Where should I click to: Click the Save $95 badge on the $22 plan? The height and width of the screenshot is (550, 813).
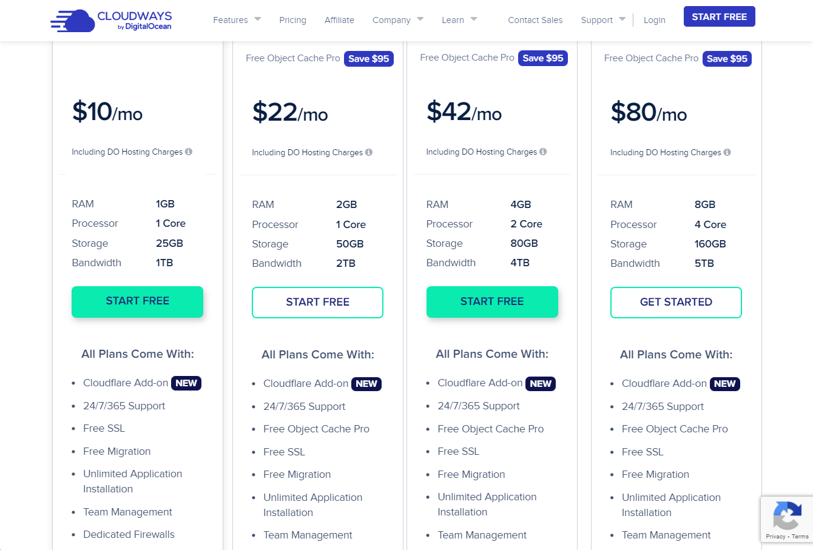(x=369, y=59)
